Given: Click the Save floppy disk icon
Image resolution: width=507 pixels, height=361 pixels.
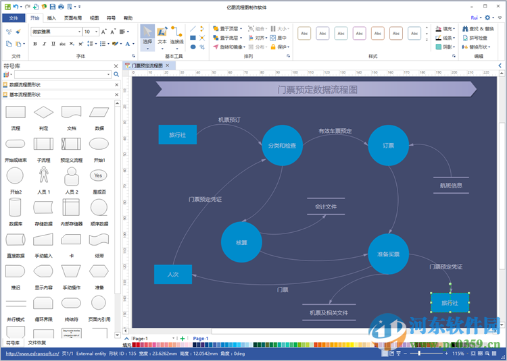Looking at the screenshot, I should coord(52,7).
